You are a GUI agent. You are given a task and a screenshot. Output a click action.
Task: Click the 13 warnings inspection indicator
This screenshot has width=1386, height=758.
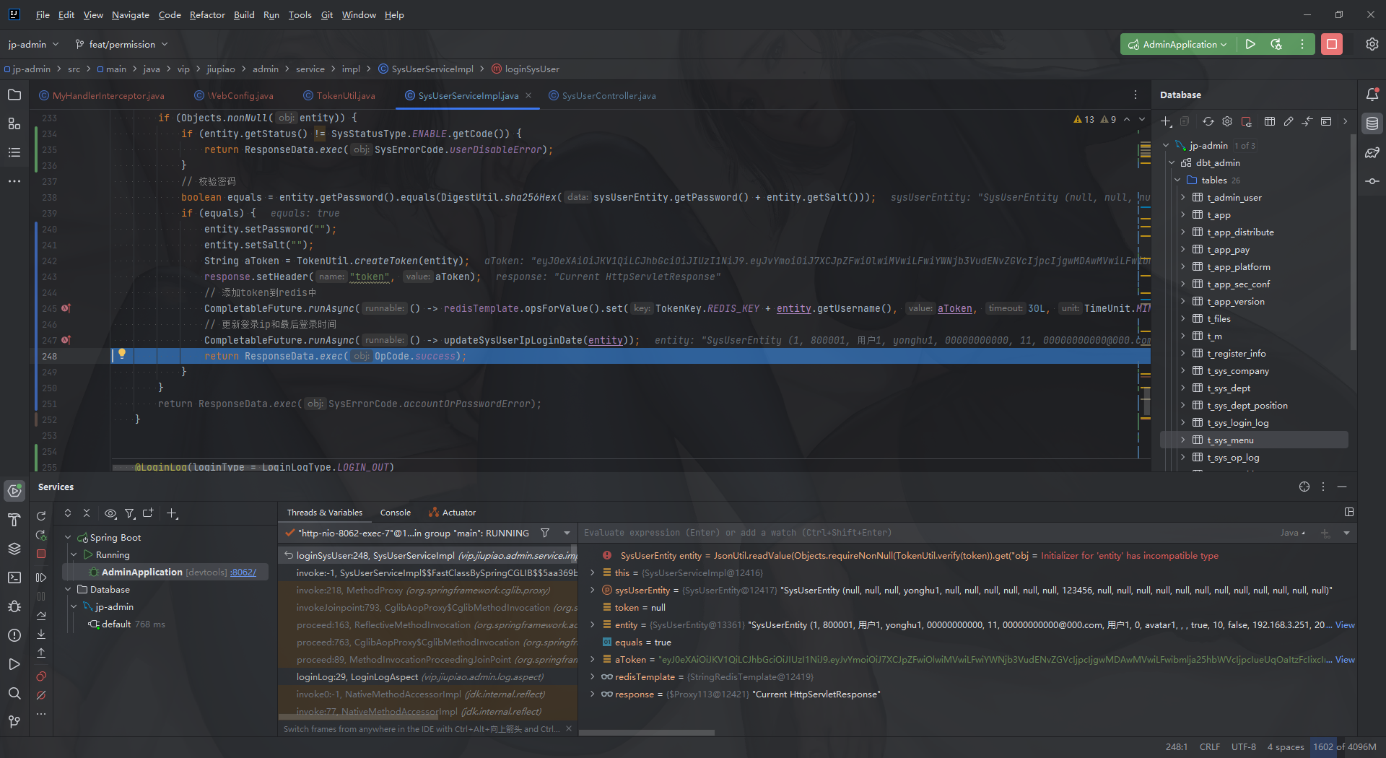[1084, 119]
